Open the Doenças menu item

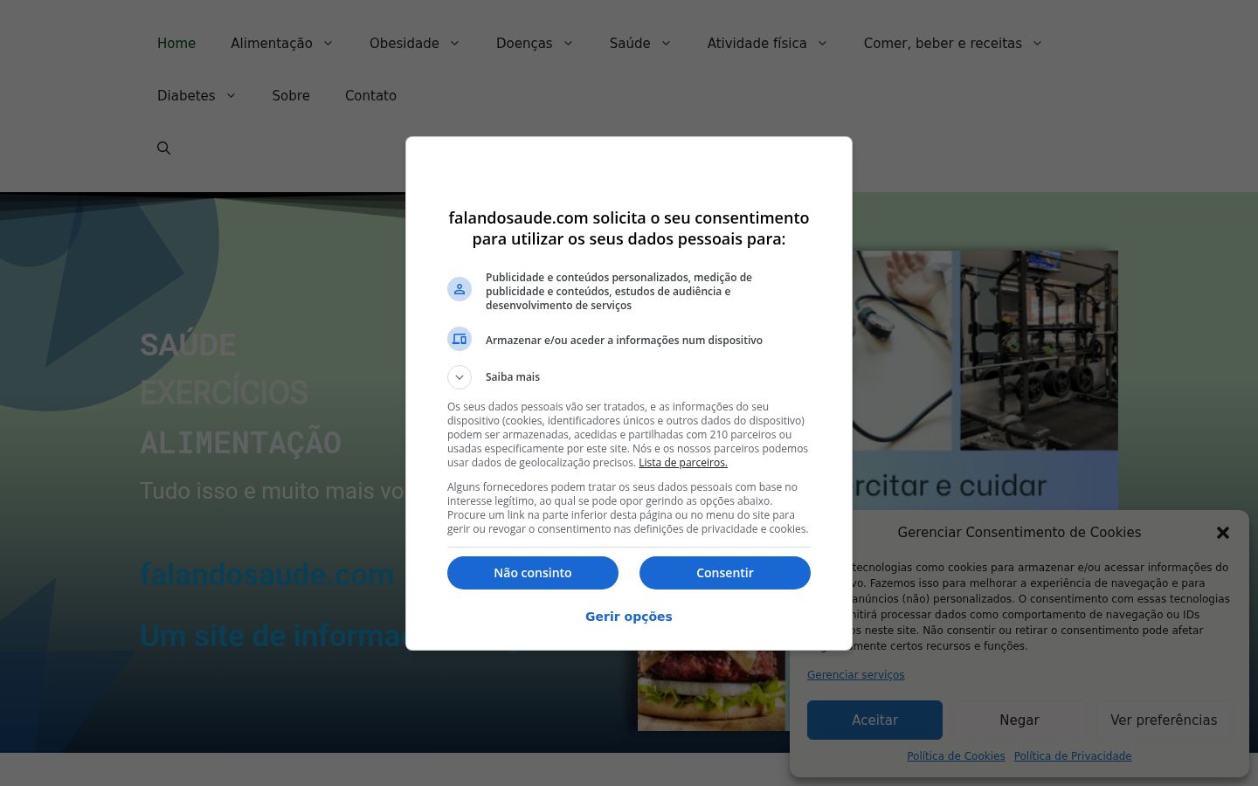524,44
